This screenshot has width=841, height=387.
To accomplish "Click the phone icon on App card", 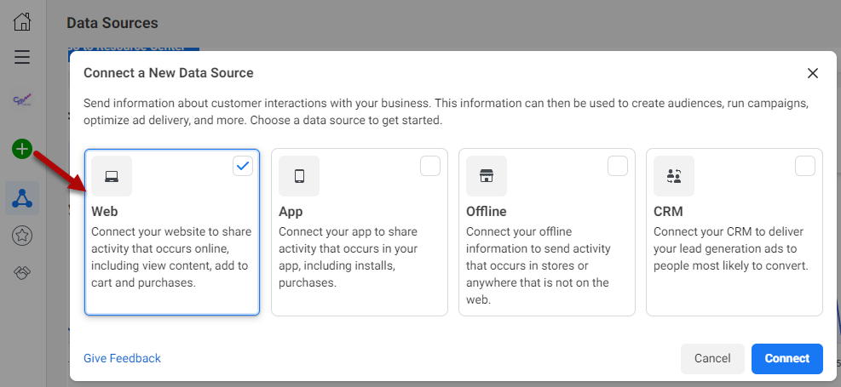I will (x=299, y=176).
